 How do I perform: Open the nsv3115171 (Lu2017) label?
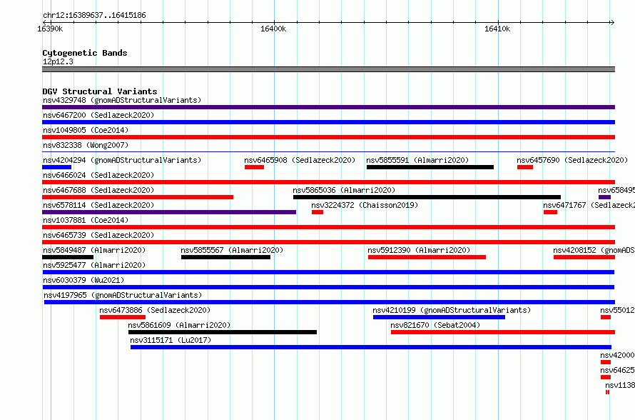click(x=171, y=340)
